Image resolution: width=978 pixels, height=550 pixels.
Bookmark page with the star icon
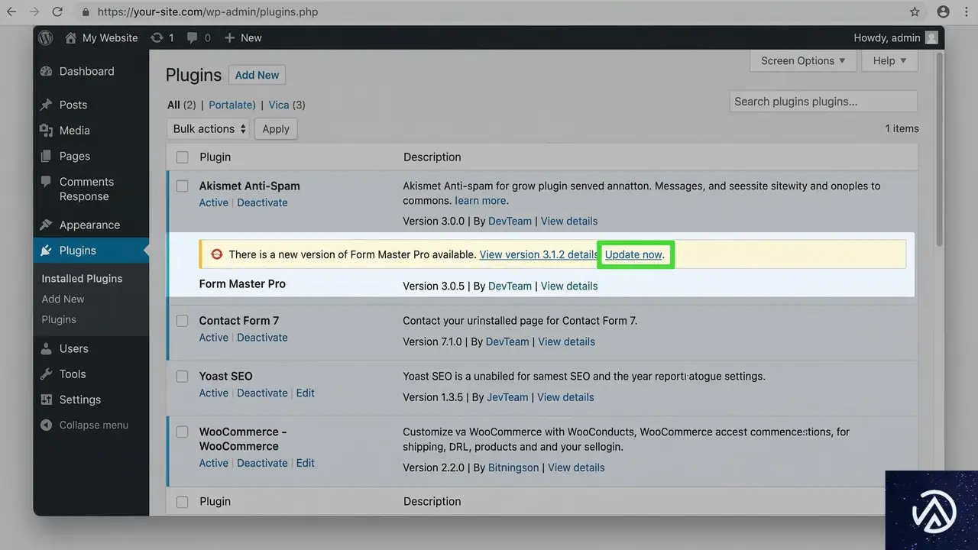(x=915, y=12)
